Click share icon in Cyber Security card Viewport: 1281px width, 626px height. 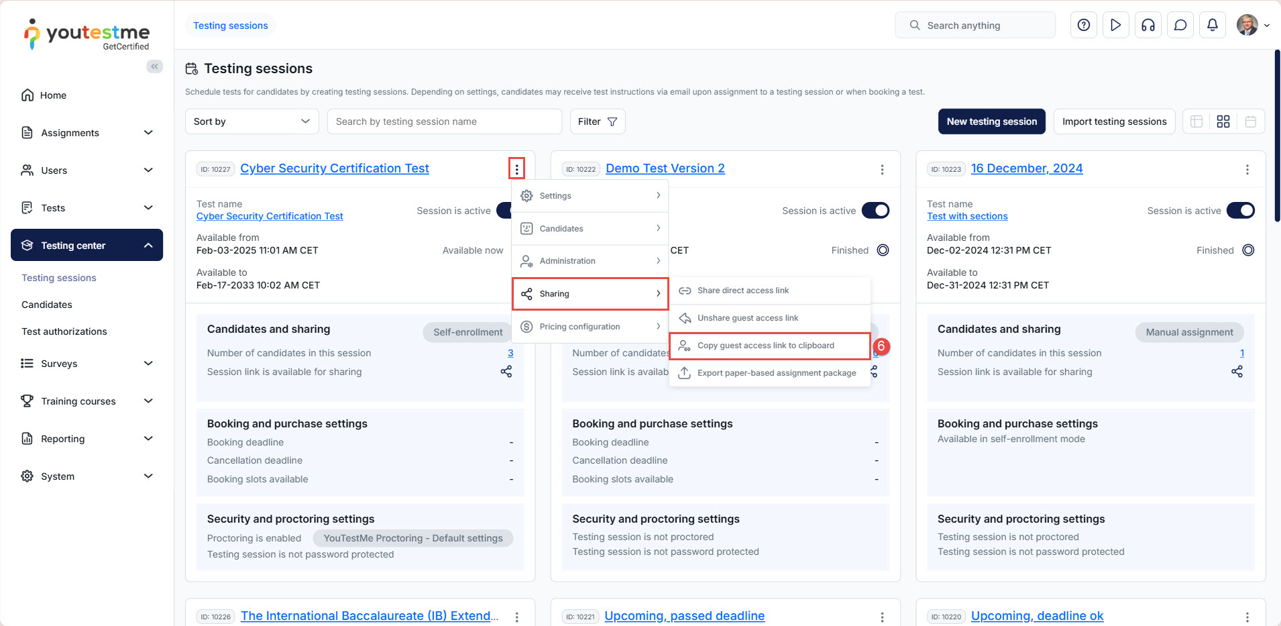click(506, 372)
